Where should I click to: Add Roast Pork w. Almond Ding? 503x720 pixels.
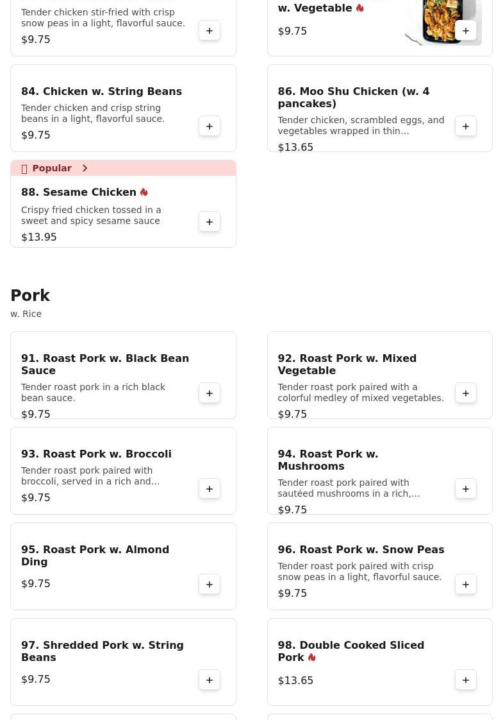tap(210, 585)
